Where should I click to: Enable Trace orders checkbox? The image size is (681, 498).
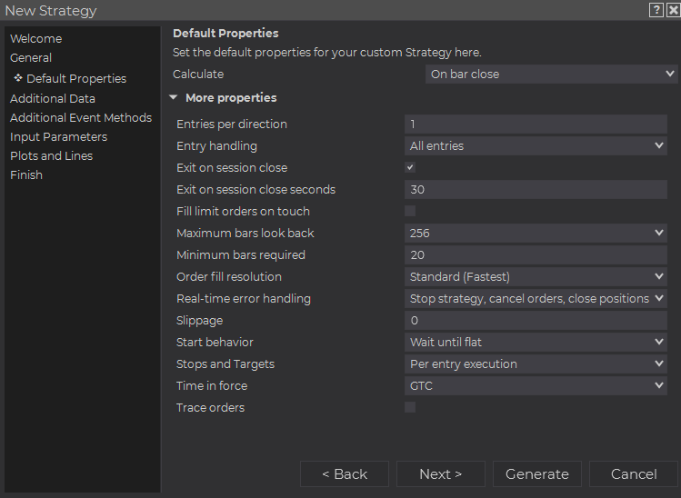point(410,407)
